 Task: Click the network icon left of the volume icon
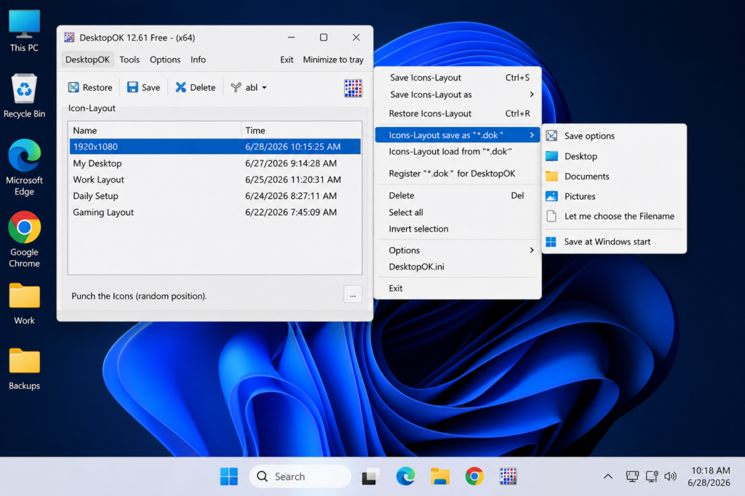coord(651,476)
